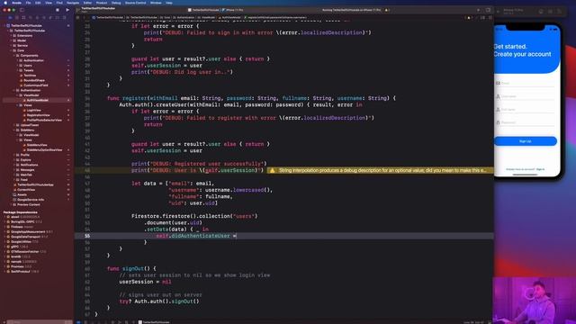The height and width of the screenshot is (324, 576).
Task: Open editor options icon at jump bar right
Action: [482, 17]
